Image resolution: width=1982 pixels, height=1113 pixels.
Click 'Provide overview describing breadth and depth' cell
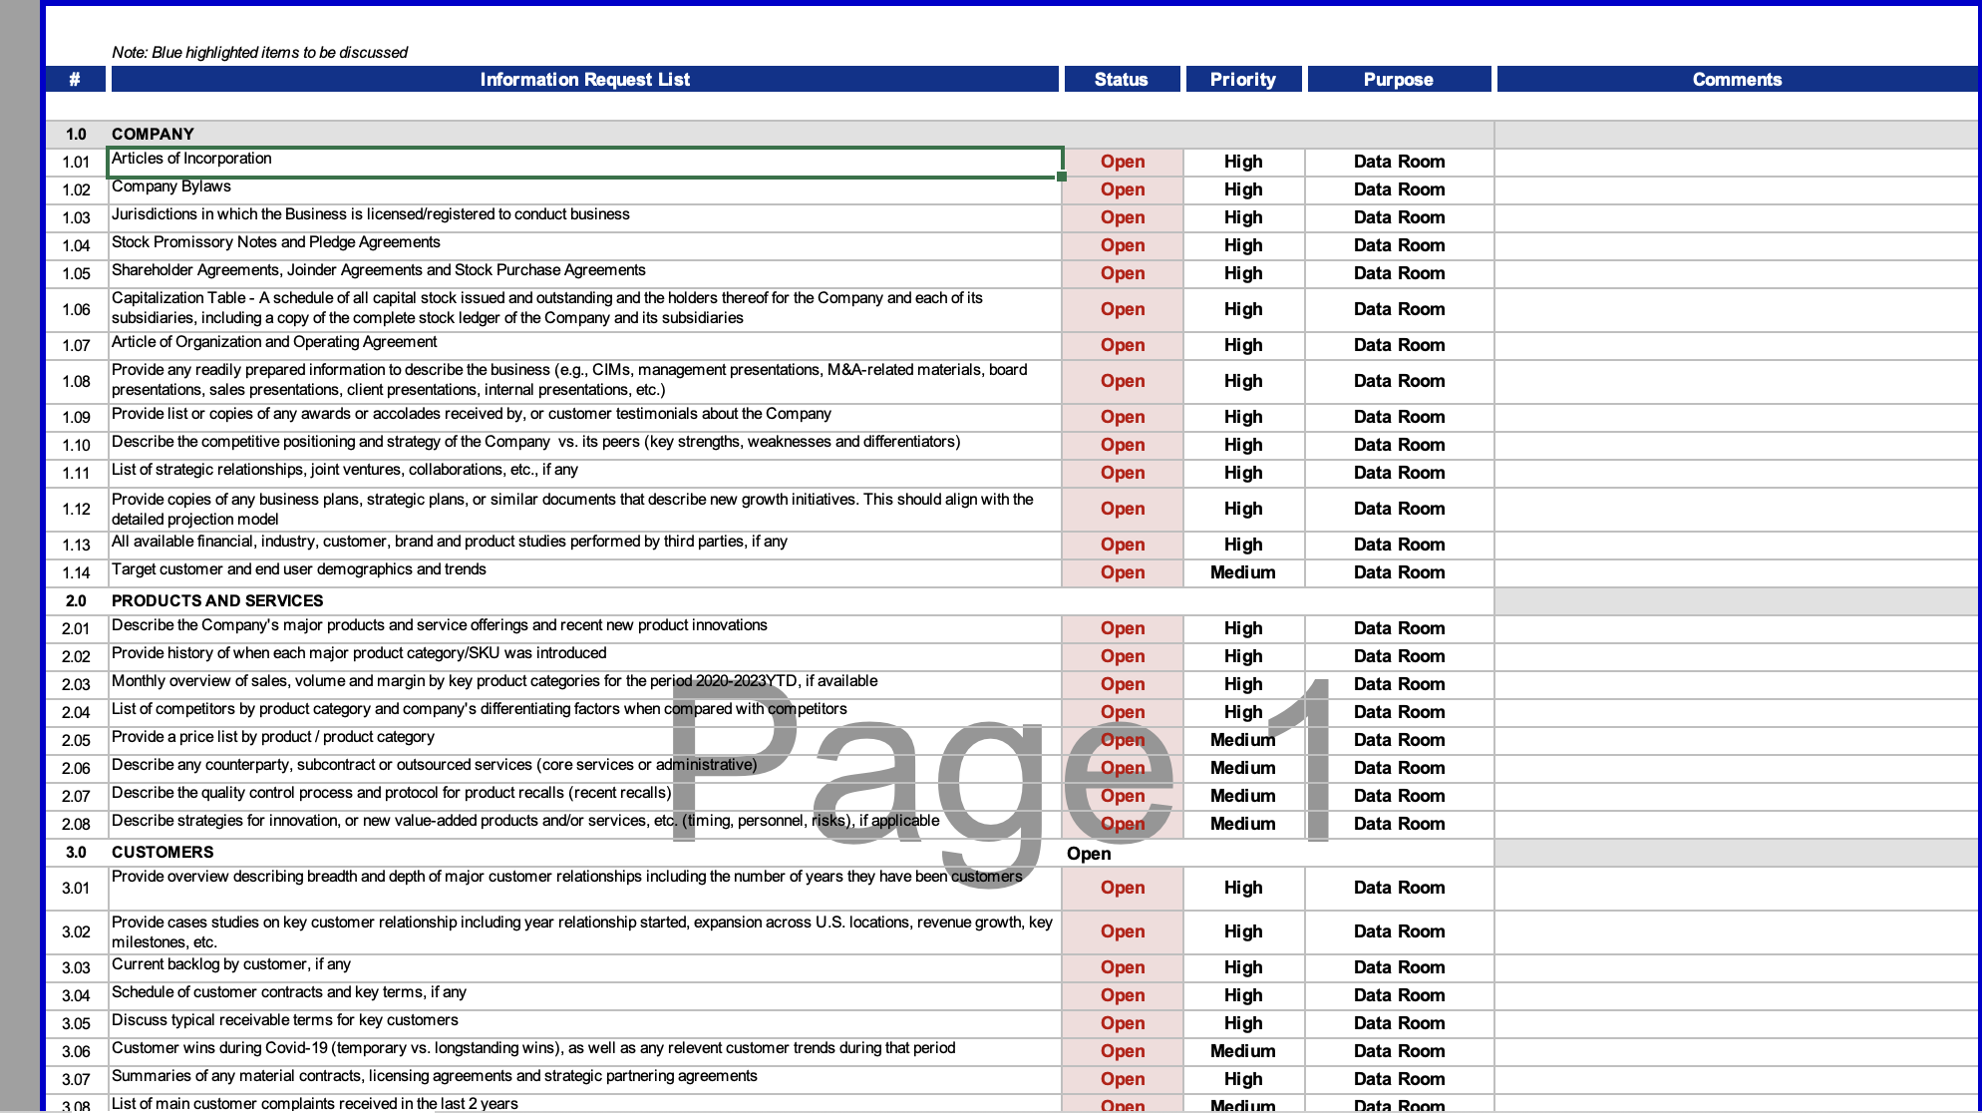pyautogui.click(x=584, y=888)
